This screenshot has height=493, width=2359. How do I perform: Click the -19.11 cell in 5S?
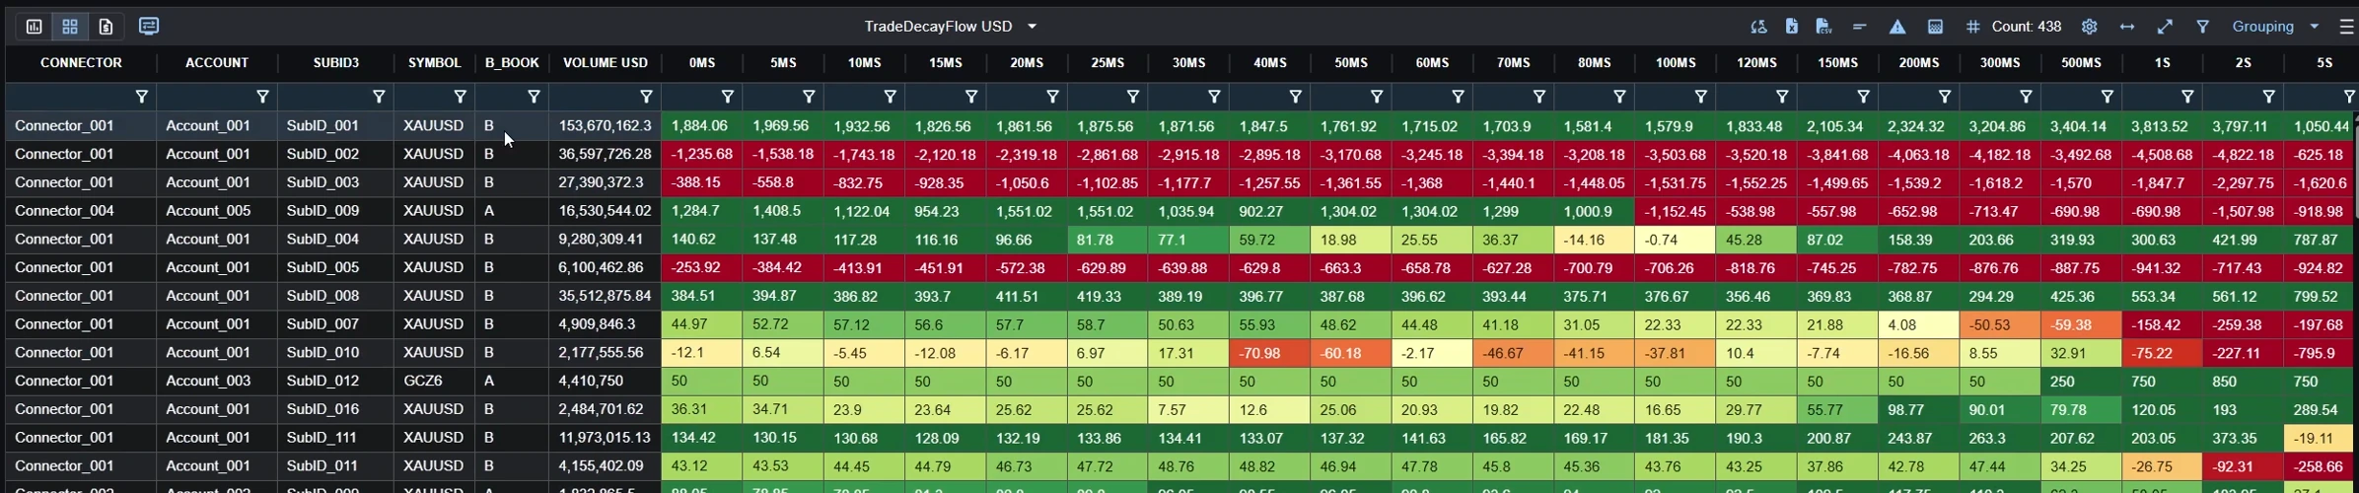2322,438
